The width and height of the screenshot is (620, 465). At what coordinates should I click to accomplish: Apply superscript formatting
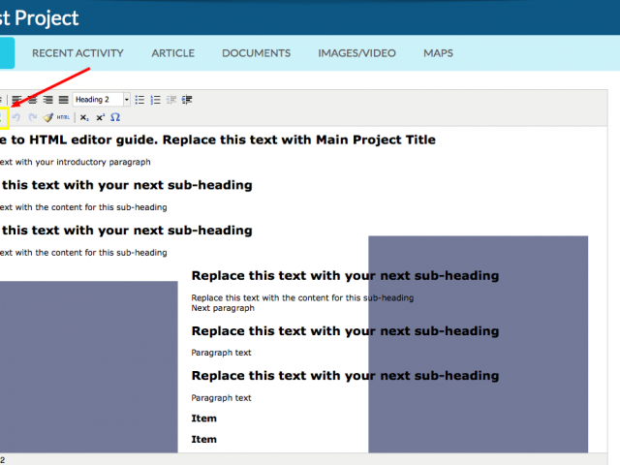[x=101, y=117]
